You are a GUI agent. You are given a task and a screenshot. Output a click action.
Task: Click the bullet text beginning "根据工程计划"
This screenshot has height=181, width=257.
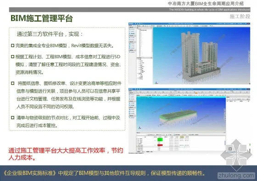point(68,65)
